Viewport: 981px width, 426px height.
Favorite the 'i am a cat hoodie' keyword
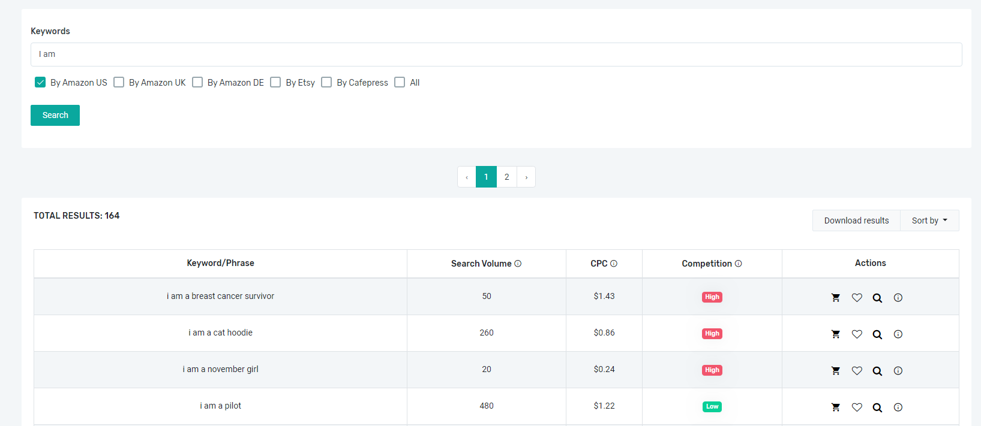(857, 334)
